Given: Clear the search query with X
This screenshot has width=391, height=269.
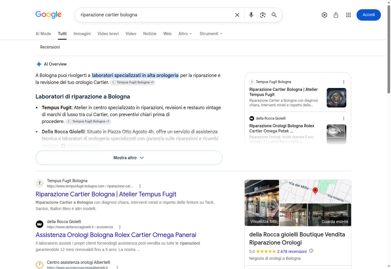Looking at the screenshot, I should click(x=237, y=15).
